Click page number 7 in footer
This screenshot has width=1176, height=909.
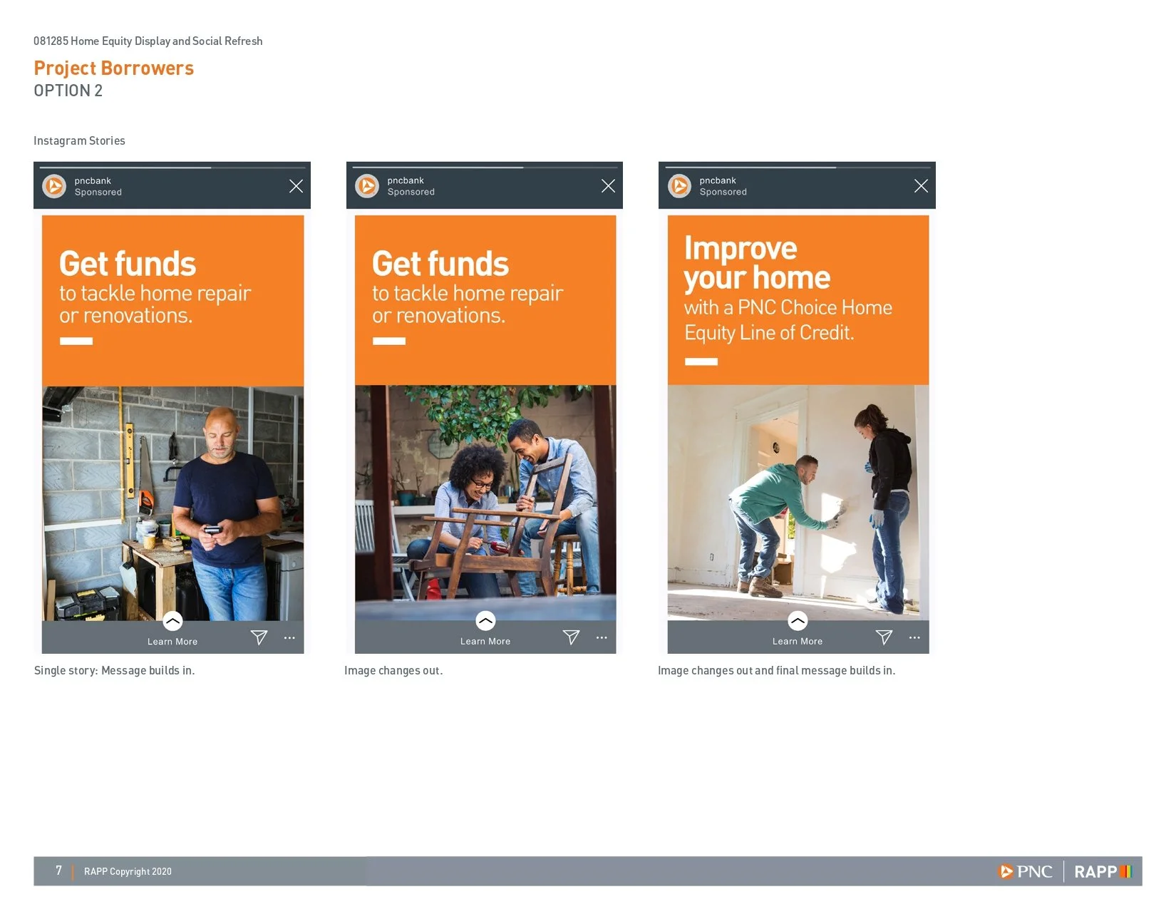pos(58,871)
